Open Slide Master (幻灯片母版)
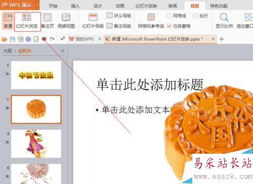 point(93,21)
